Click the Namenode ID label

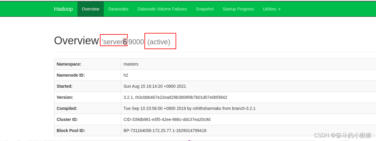(x=71, y=75)
